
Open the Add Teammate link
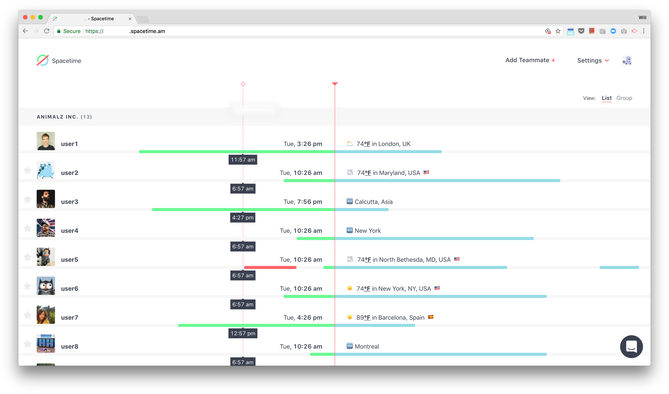click(530, 60)
